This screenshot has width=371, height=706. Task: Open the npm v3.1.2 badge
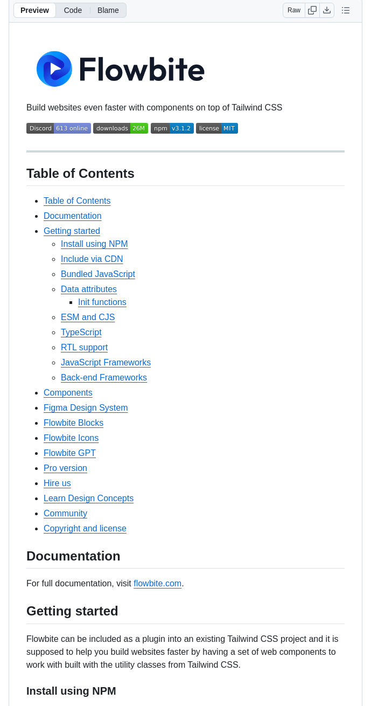pos(172,128)
